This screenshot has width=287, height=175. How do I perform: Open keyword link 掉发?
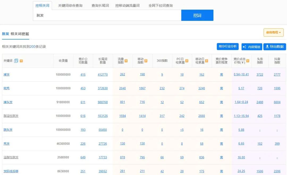(x=6, y=75)
